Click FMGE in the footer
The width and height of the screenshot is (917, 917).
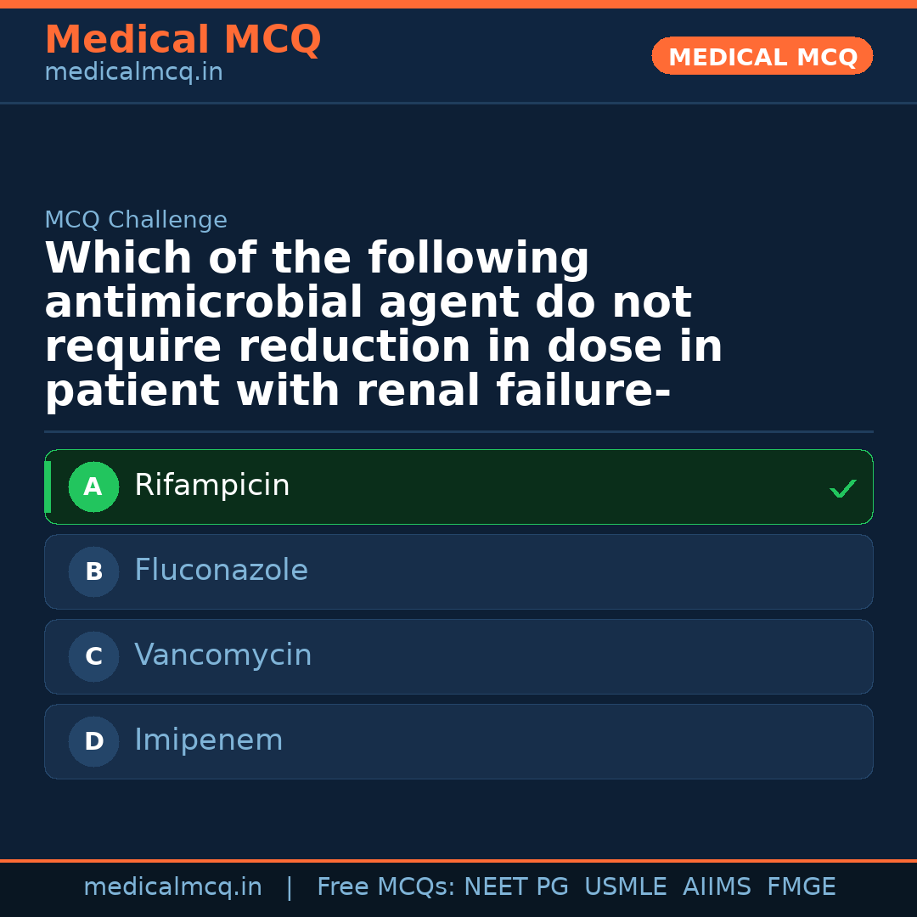[x=801, y=887]
